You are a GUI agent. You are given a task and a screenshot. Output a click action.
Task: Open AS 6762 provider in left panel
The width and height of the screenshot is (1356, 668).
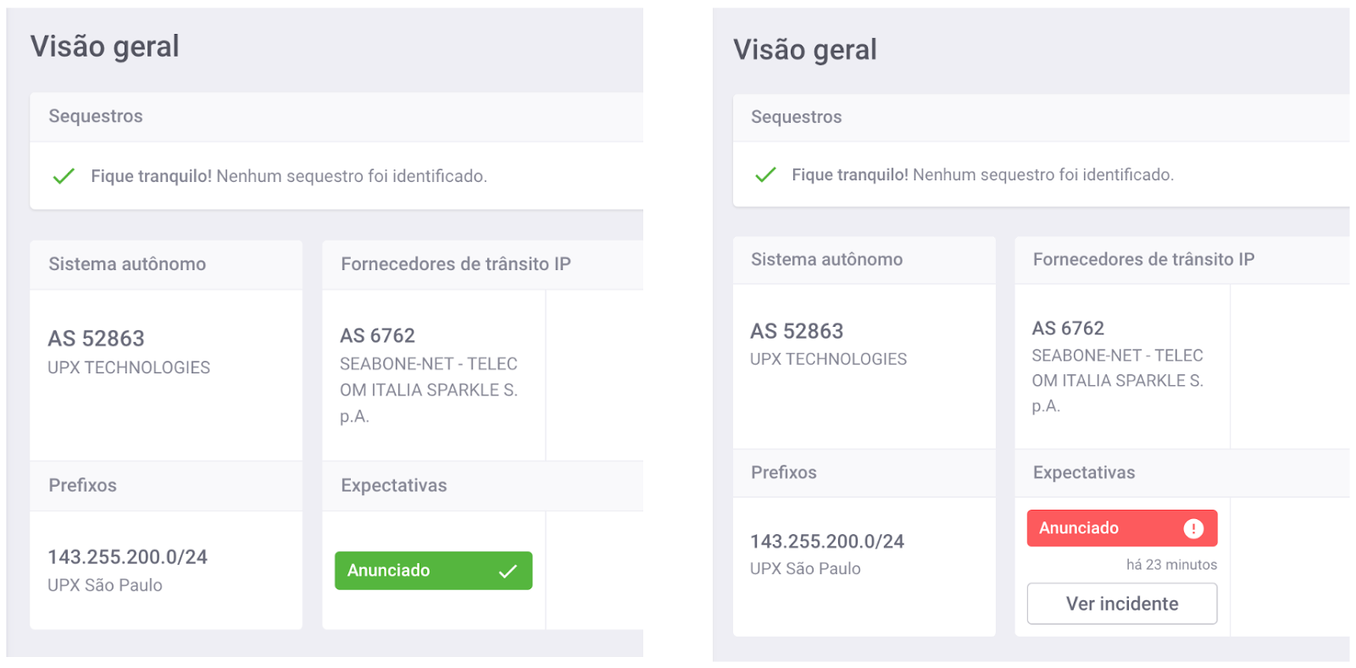377,335
